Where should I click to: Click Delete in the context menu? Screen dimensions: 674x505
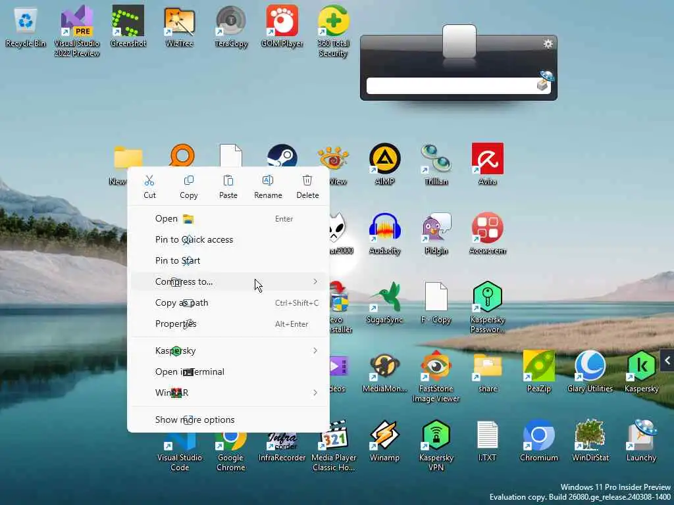click(x=307, y=187)
